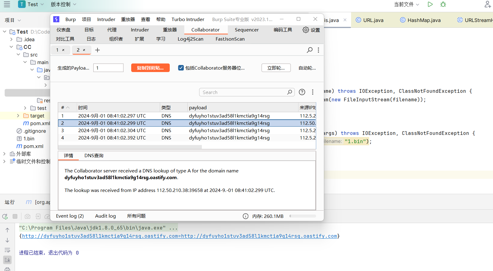Open the three-dot options next to help icon

pyautogui.click(x=313, y=92)
